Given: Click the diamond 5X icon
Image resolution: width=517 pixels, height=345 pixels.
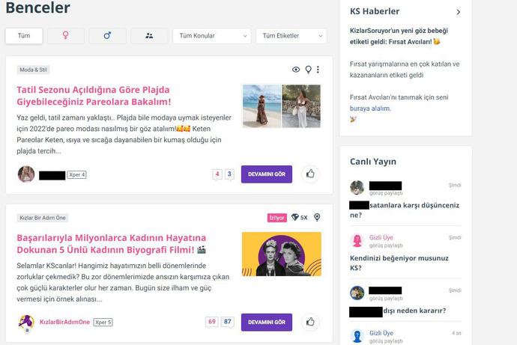Looking at the screenshot, I should [300, 218].
